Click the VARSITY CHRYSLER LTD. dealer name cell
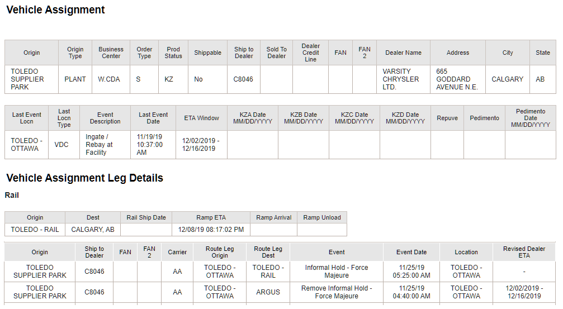Viewport: 563px width, 309px height. [x=403, y=79]
